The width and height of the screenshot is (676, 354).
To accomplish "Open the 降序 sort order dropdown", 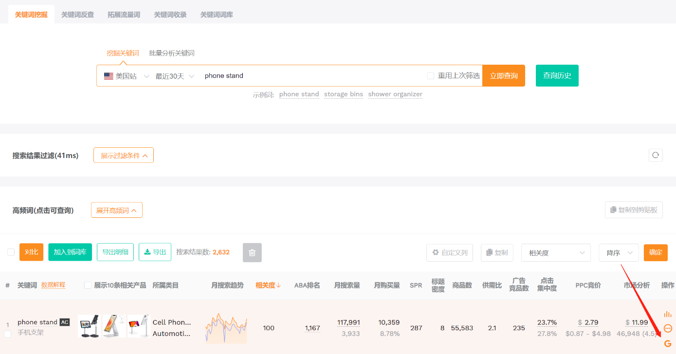I will pyautogui.click(x=619, y=252).
